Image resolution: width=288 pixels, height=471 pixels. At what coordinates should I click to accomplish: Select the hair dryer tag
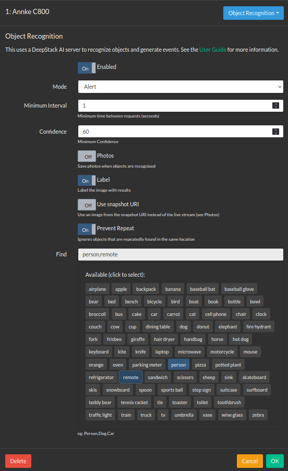[164, 339]
